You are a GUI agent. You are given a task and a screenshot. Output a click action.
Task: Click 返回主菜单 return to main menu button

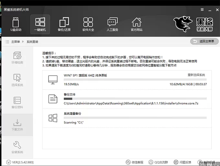(x=204, y=41)
